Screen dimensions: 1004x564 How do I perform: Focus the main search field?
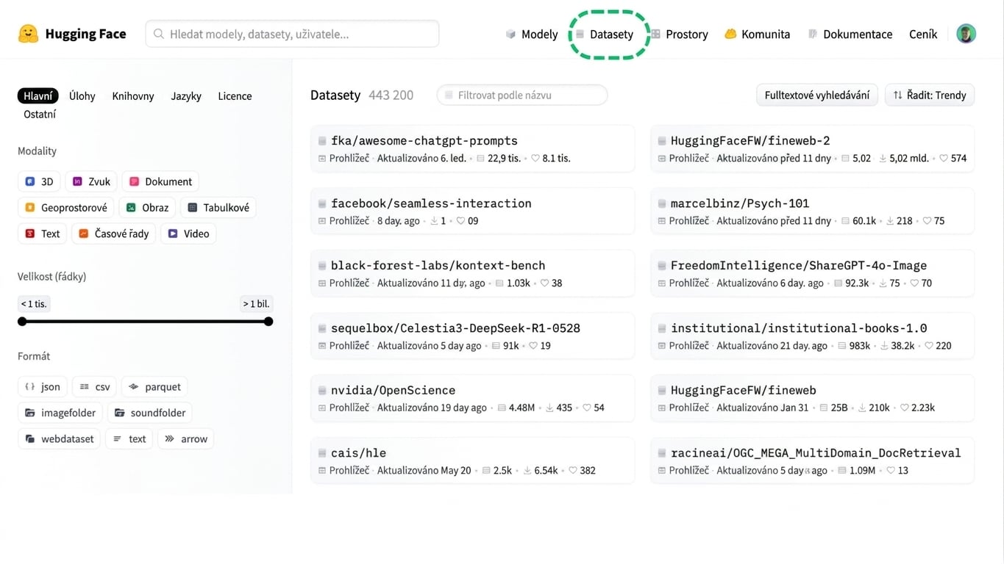292,34
